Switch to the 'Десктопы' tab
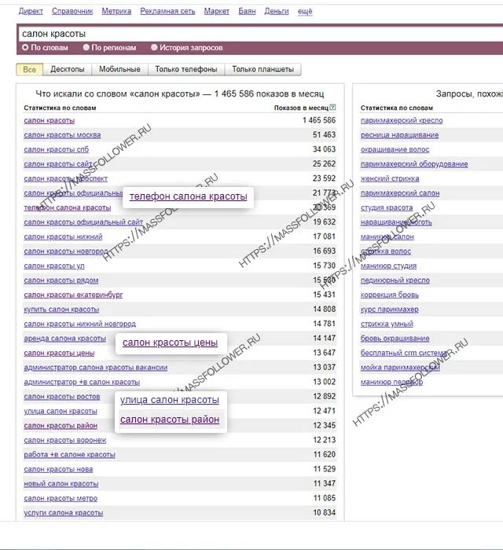The width and height of the screenshot is (503, 550). coord(68,69)
